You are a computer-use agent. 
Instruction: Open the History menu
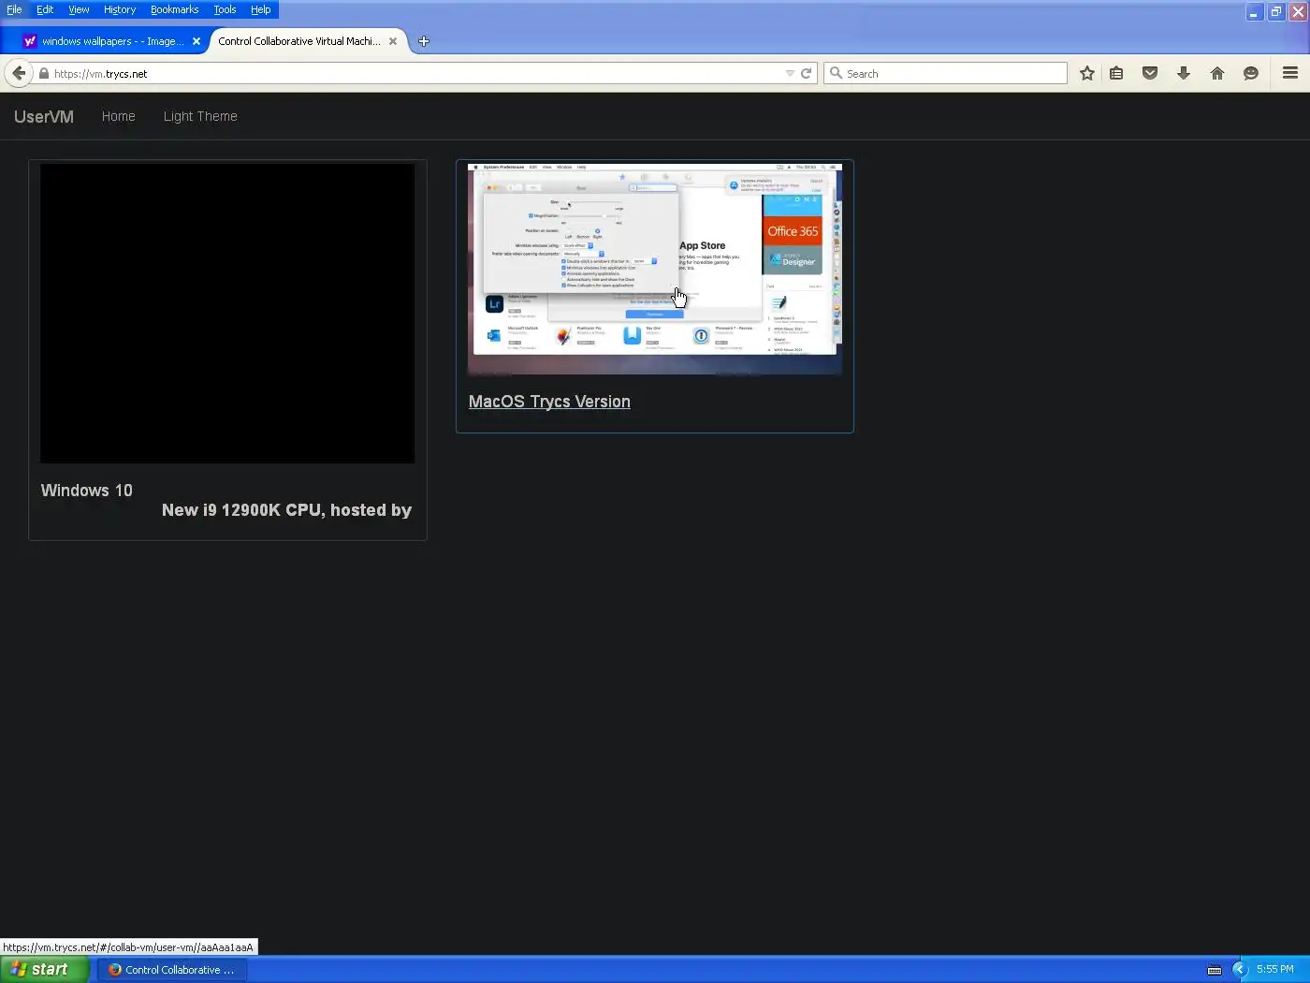120,9
